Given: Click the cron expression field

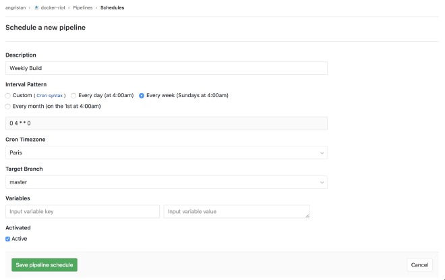Looking at the screenshot, I should [166, 123].
